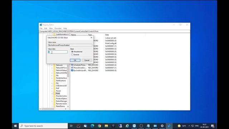Expand the Nls tree key
This screenshot has height=129, width=229.
[x=52, y=76]
